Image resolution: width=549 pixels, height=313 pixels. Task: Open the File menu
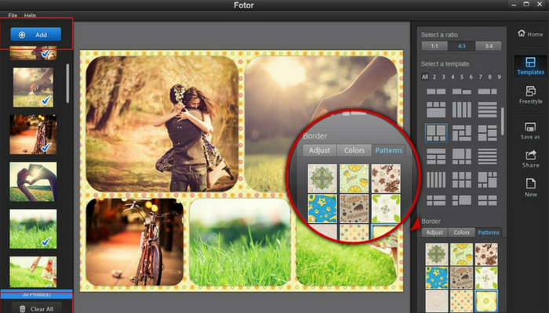click(x=13, y=16)
